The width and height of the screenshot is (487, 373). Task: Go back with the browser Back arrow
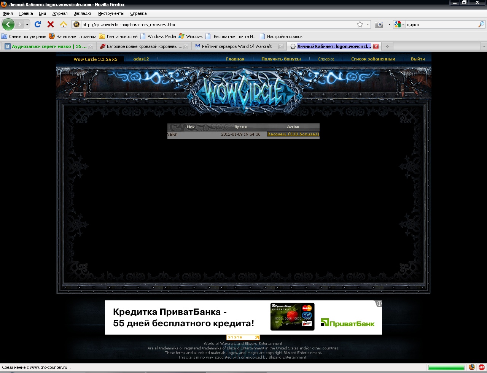pos(8,24)
